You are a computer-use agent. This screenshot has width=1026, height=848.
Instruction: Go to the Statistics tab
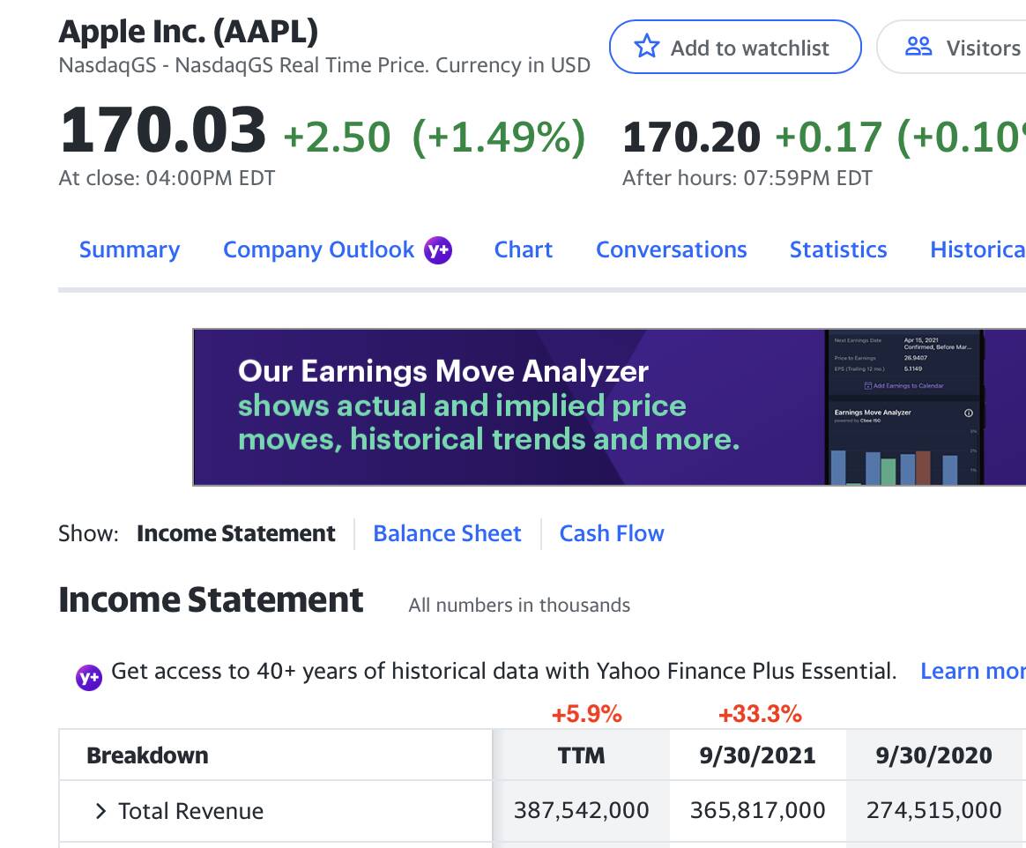click(837, 250)
